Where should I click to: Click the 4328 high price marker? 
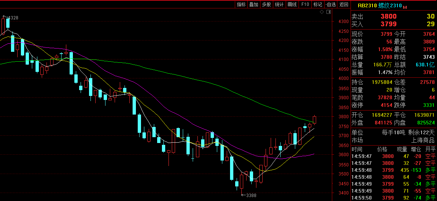click(12, 18)
